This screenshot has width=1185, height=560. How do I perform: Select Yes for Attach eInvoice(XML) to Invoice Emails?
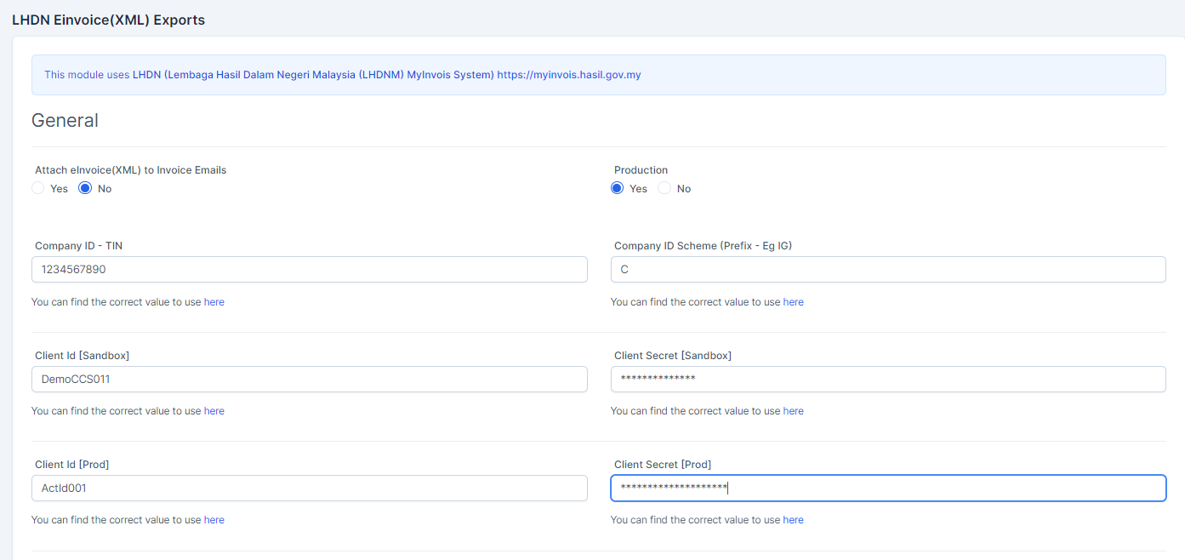38,188
